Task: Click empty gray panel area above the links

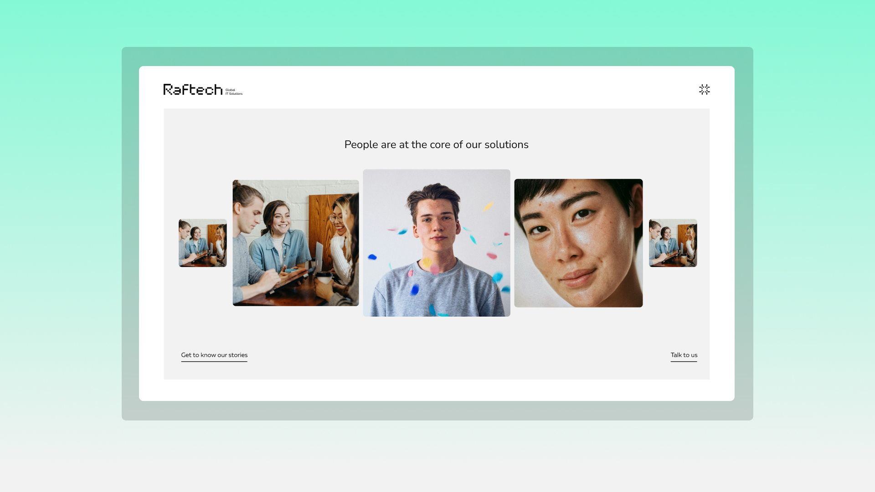Action: pos(436,337)
